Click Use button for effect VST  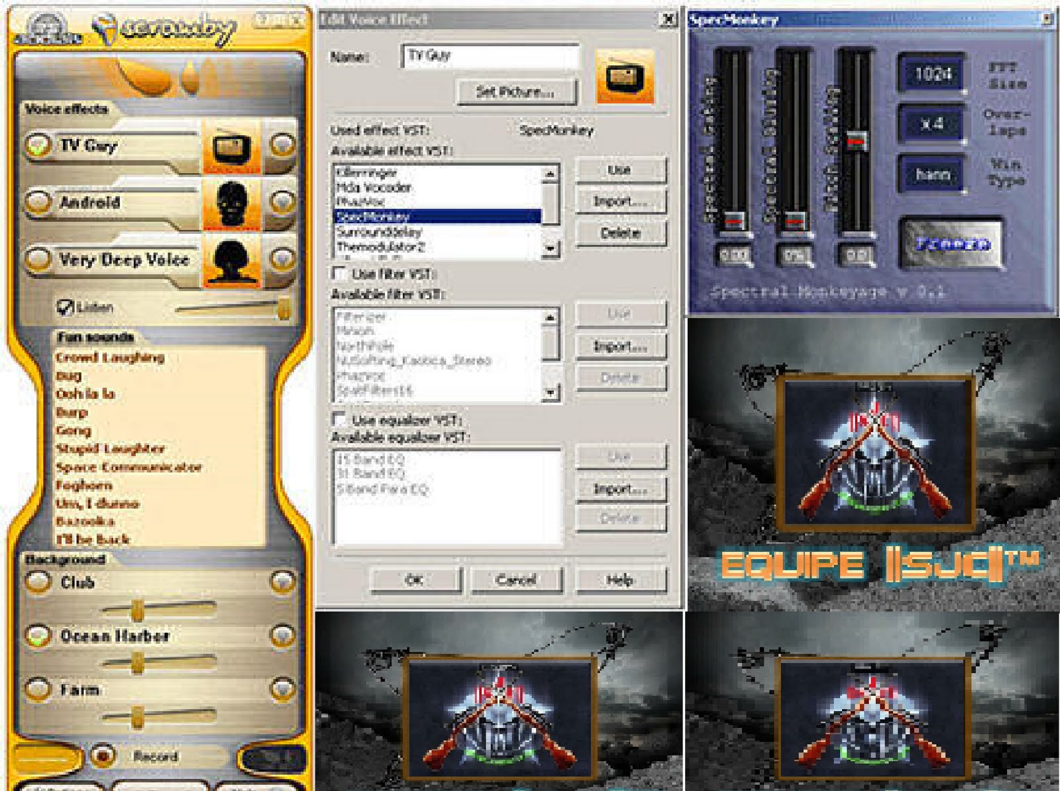tap(620, 170)
